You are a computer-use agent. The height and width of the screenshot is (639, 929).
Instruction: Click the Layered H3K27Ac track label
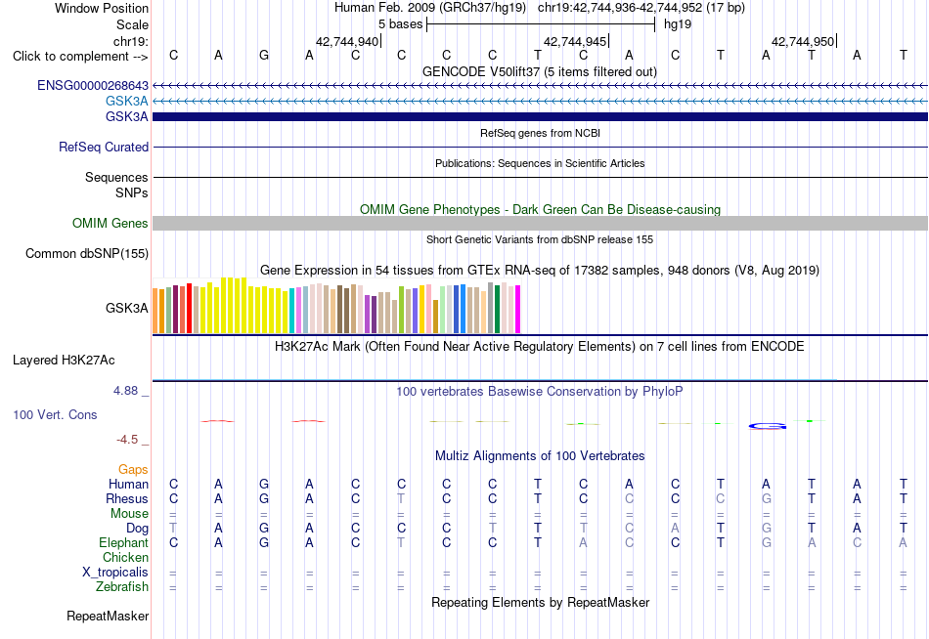tap(64, 361)
